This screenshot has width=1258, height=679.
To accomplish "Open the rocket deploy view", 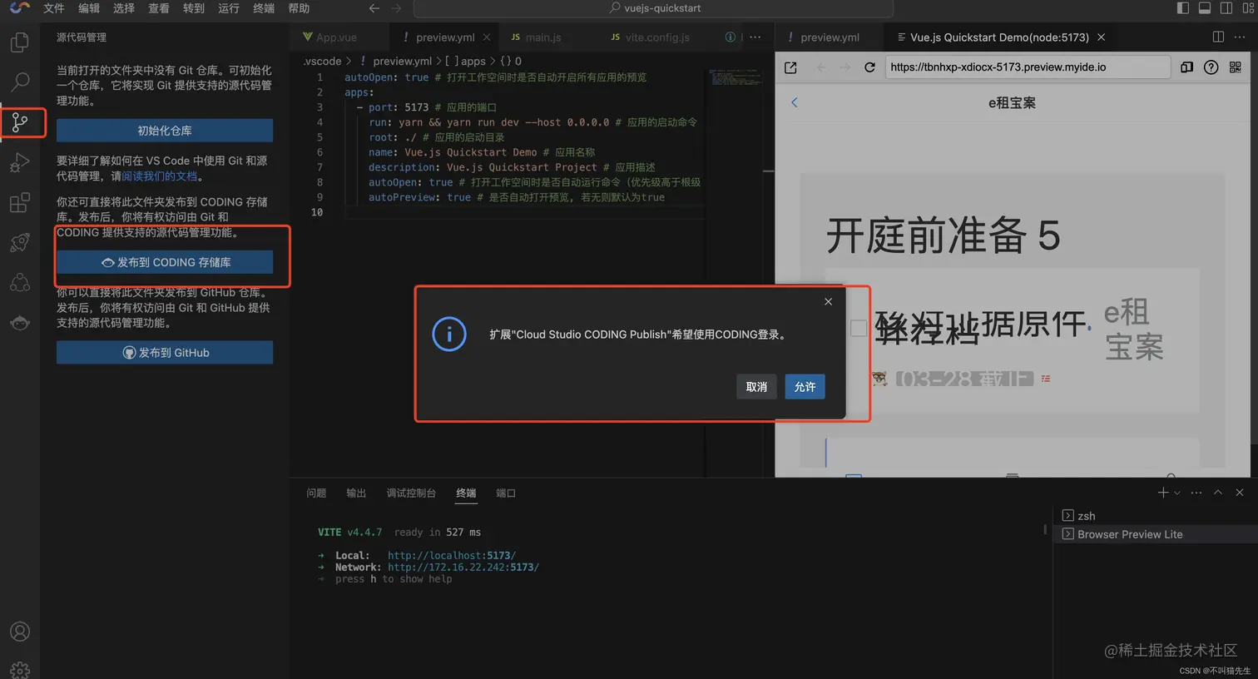I will pos(20,243).
